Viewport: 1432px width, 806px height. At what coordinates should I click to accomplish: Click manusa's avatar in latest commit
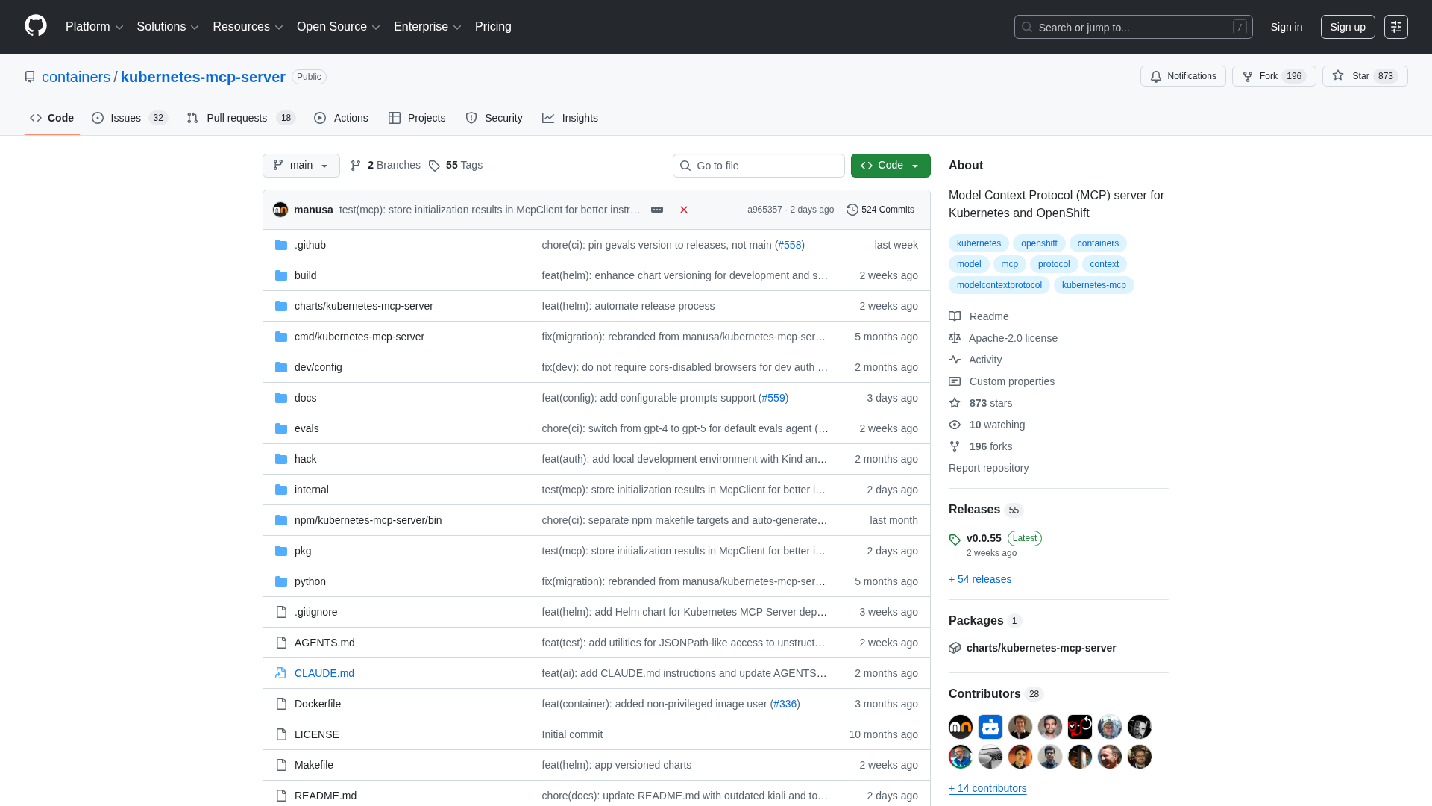tap(280, 210)
